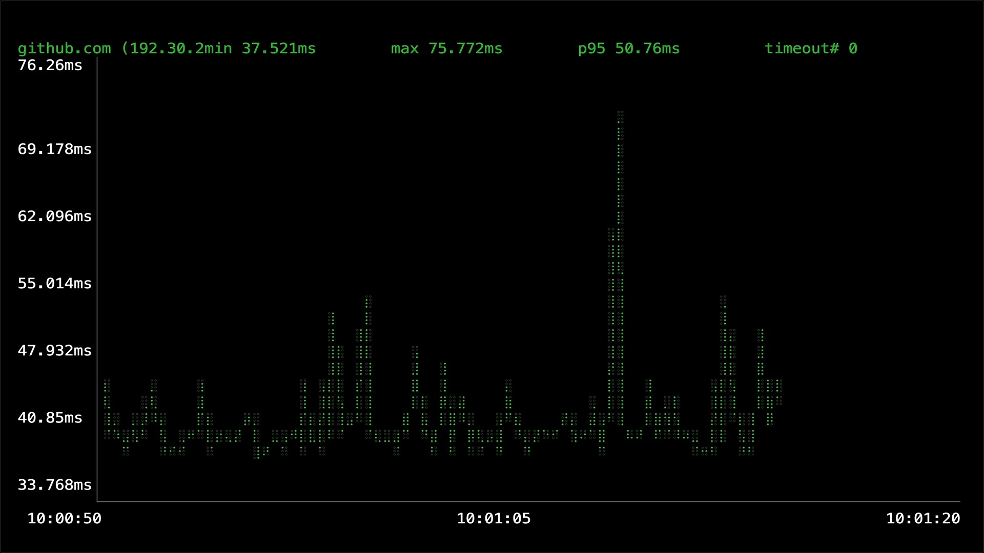Click the 69.178ms axis label

(54, 149)
